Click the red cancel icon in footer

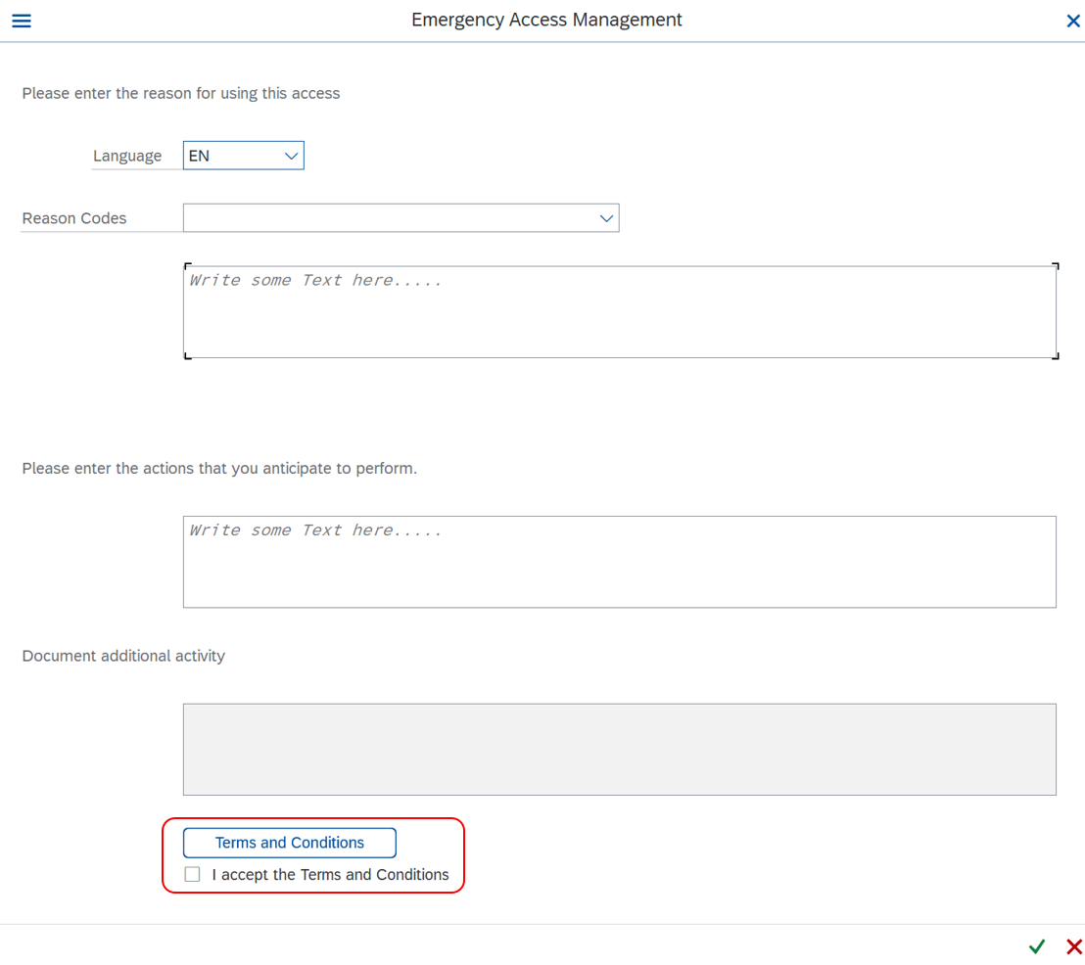coord(1073,946)
